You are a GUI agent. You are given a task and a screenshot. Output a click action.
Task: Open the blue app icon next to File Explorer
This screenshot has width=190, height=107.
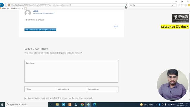point(64,104)
